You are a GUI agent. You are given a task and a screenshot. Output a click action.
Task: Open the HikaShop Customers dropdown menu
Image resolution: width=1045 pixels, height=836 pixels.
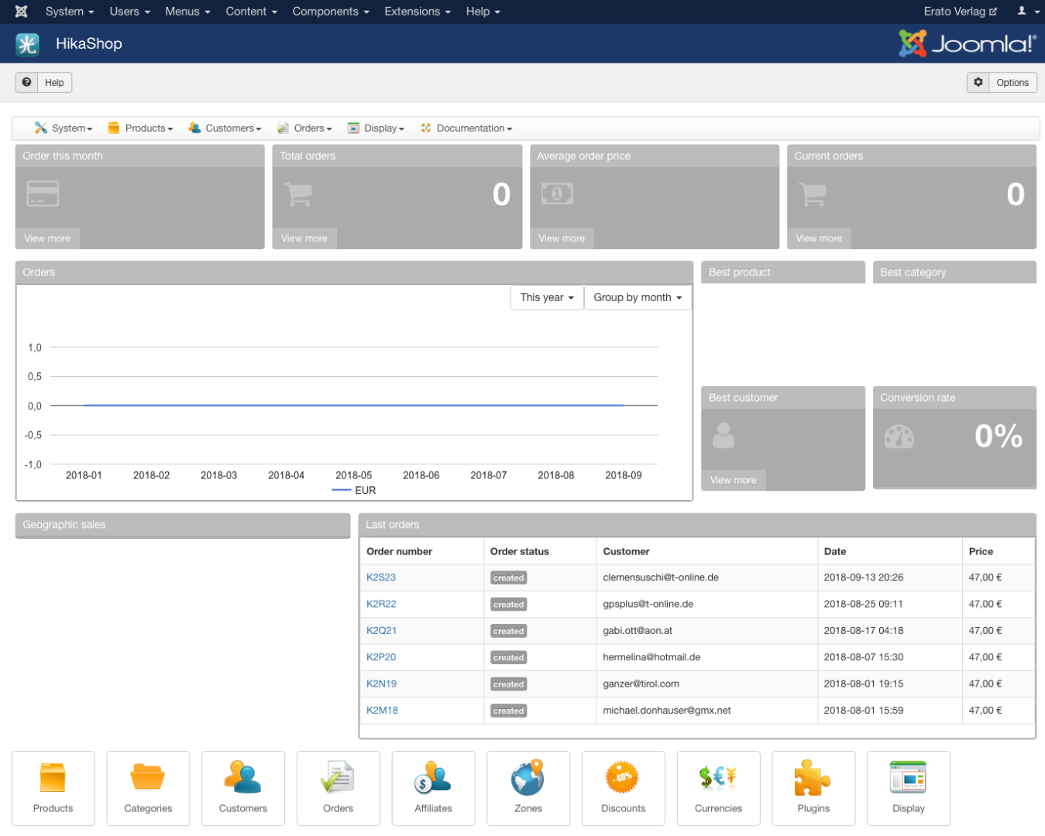226,128
